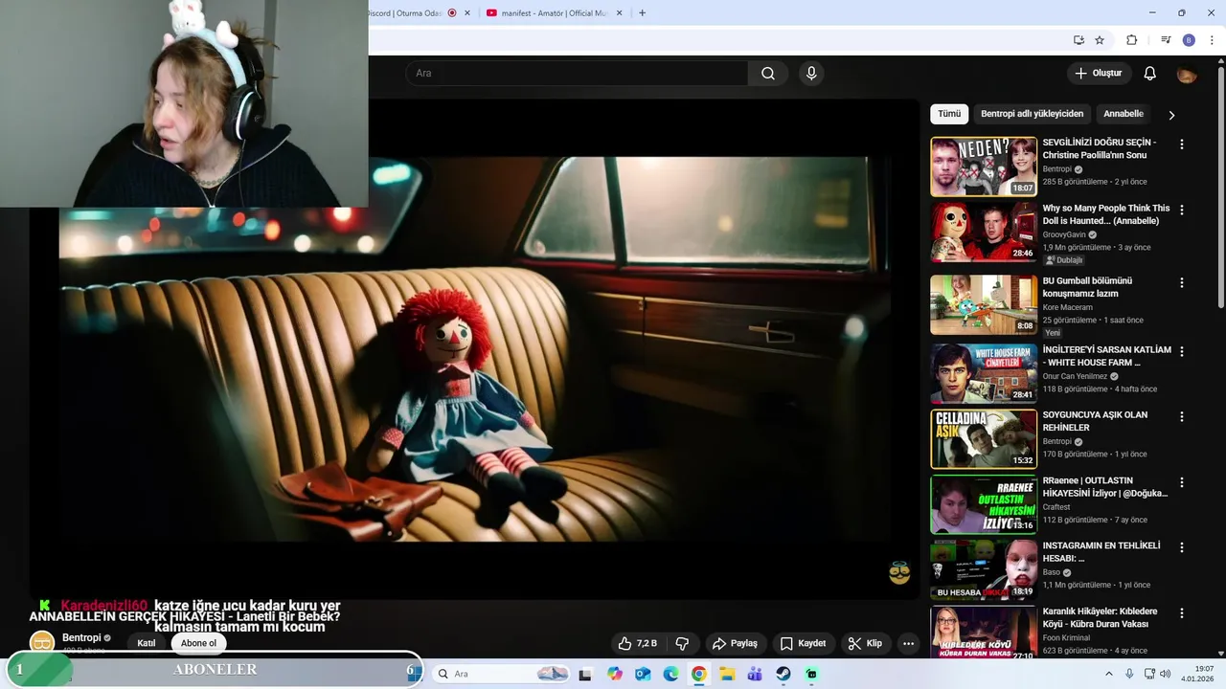
Task: Open options for RRaenee OUTLASTIN video
Action: click(1181, 482)
